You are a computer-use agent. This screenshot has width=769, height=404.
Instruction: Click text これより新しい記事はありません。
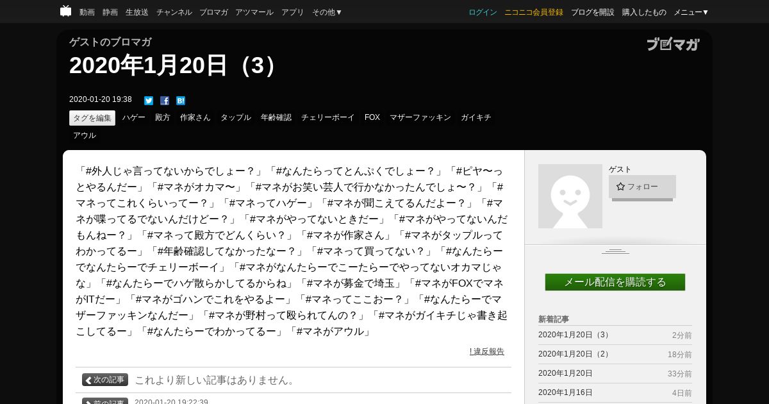[216, 380]
